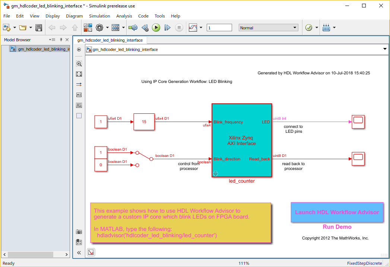
Task: Click the Screenshot camera palette icon
Action: pyautogui.click(x=79, y=232)
